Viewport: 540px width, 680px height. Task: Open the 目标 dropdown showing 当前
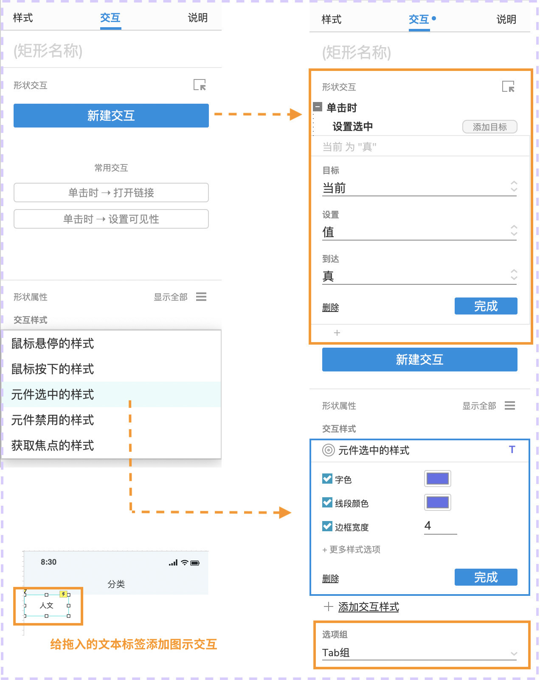click(x=419, y=187)
